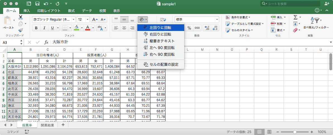
Task: Click the Save floppy disk icon
Action: [x=37, y=4]
